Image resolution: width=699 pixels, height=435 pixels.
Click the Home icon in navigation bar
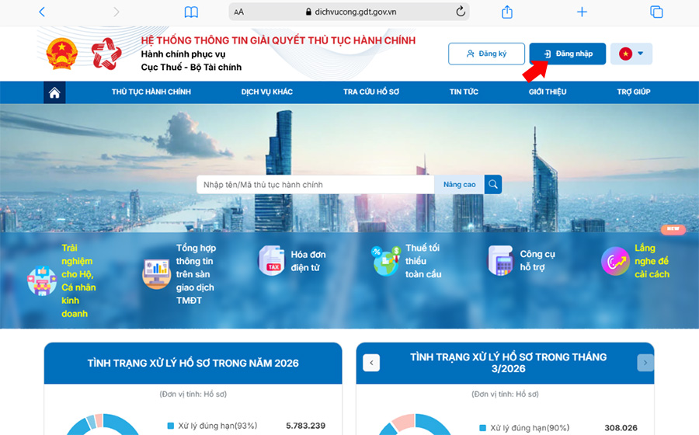click(x=54, y=92)
